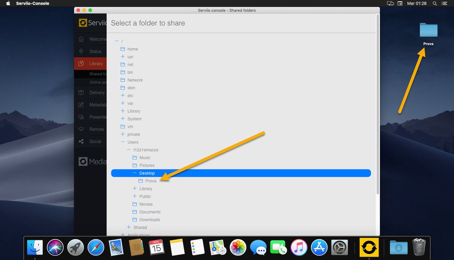Collapse the Users tree branch
The height and width of the screenshot is (260, 454).
[122, 142]
